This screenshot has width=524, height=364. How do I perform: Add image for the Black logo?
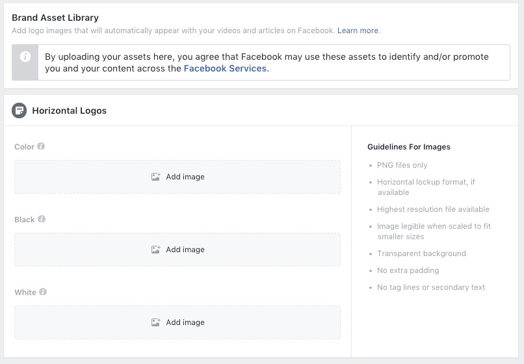177,250
